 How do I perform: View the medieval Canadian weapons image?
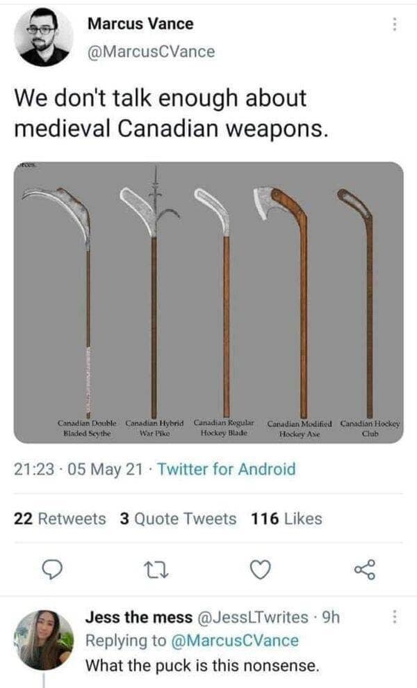tap(208, 303)
